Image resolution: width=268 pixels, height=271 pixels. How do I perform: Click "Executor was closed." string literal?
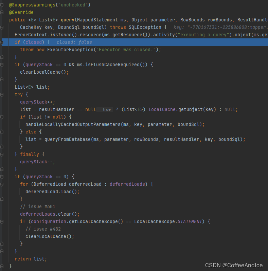[x=126, y=50]
